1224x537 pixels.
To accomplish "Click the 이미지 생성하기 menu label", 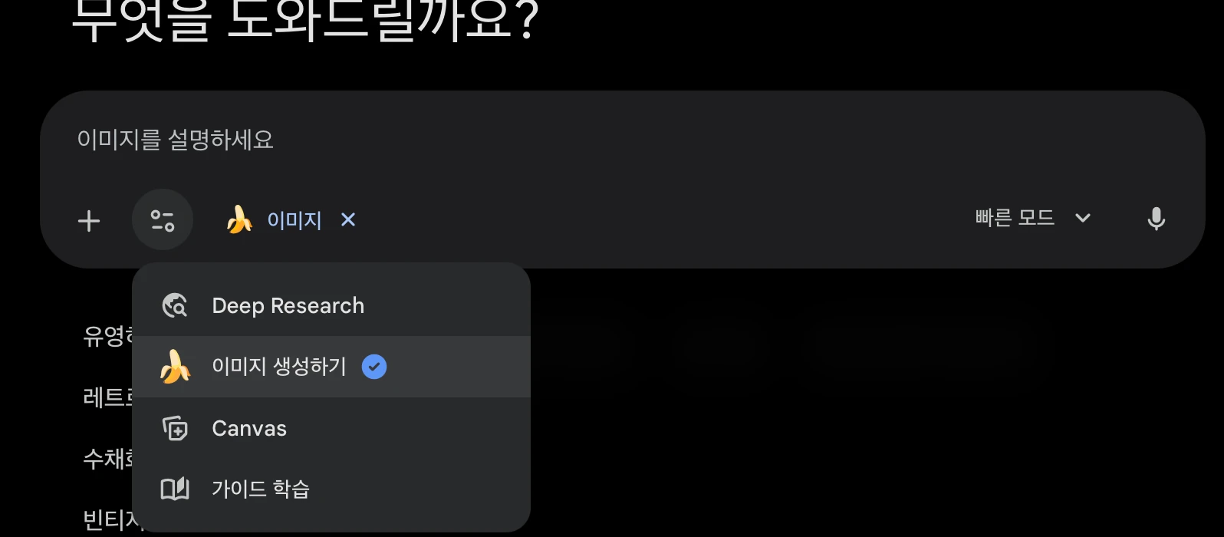I will tap(279, 367).
